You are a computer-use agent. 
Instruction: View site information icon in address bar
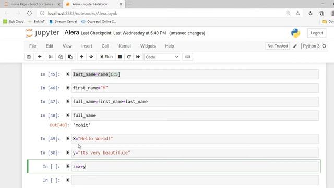[x=42, y=13]
